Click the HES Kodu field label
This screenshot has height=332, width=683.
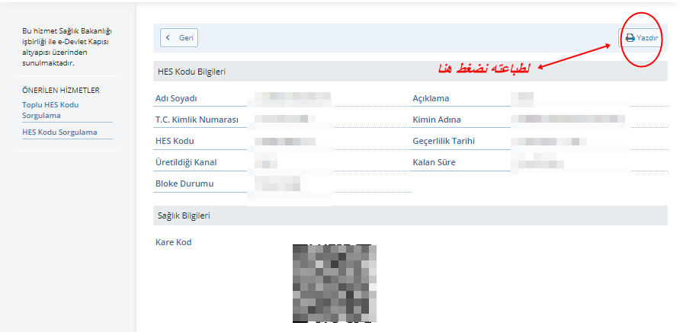(175, 141)
